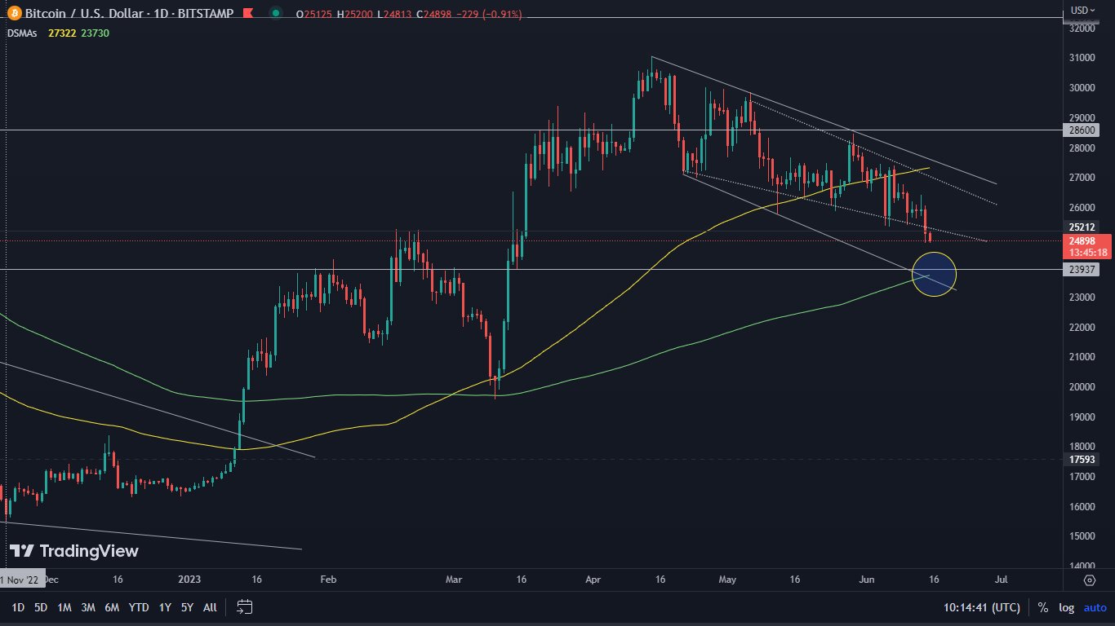Screen dimensions: 1115x626
Task: Click the green market status dot
Action: point(277,14)
